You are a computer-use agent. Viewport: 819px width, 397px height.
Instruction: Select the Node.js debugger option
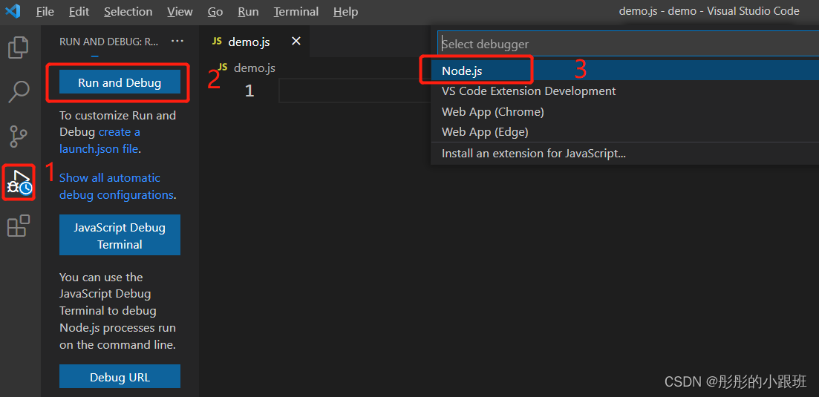pos(624,70)
